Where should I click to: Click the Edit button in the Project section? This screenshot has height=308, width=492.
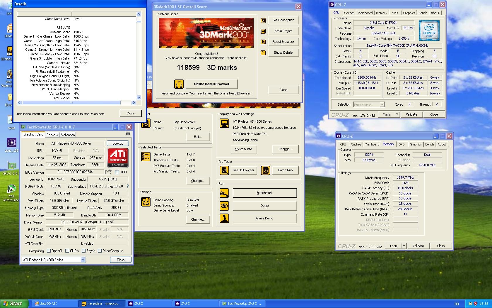198,137
